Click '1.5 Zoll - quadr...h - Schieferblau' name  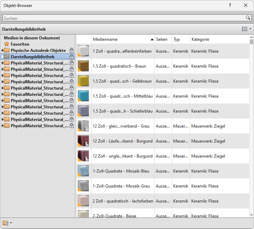point(122,111)
